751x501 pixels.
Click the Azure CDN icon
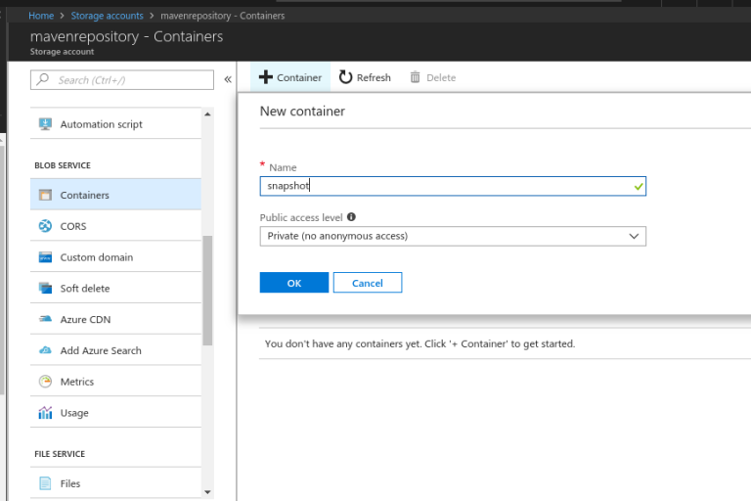[46, 319]
